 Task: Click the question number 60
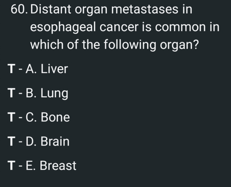click(x=18, y=9)
